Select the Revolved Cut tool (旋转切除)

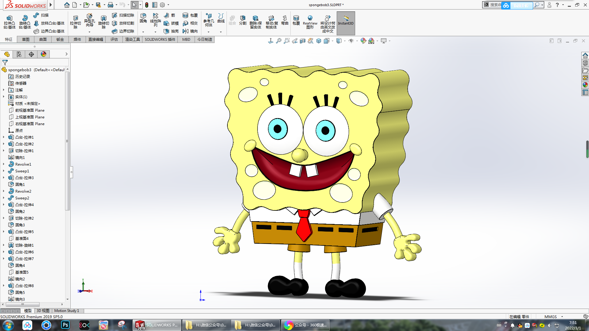click(103, 22)
